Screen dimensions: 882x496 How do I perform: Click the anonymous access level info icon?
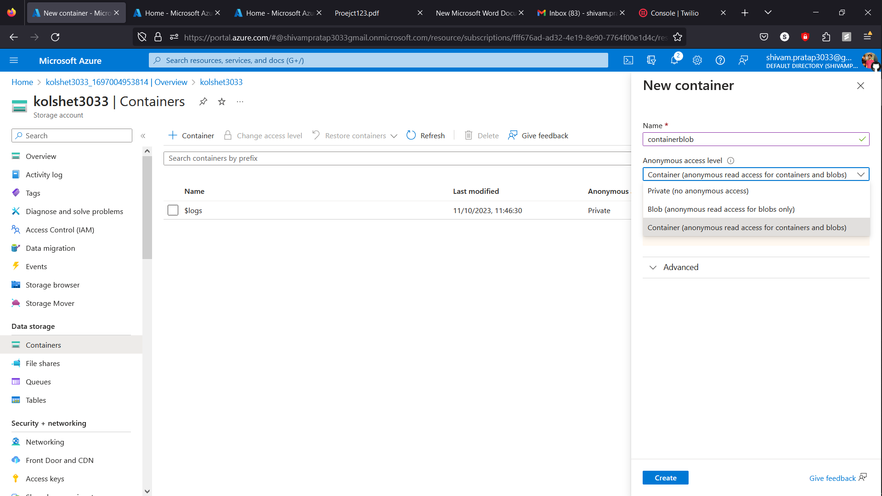tap(730, 161)
